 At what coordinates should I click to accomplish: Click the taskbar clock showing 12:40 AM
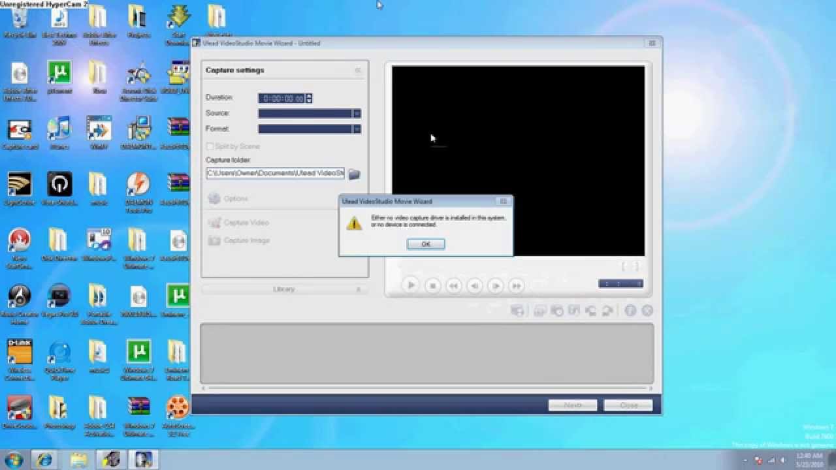point(809,459)
